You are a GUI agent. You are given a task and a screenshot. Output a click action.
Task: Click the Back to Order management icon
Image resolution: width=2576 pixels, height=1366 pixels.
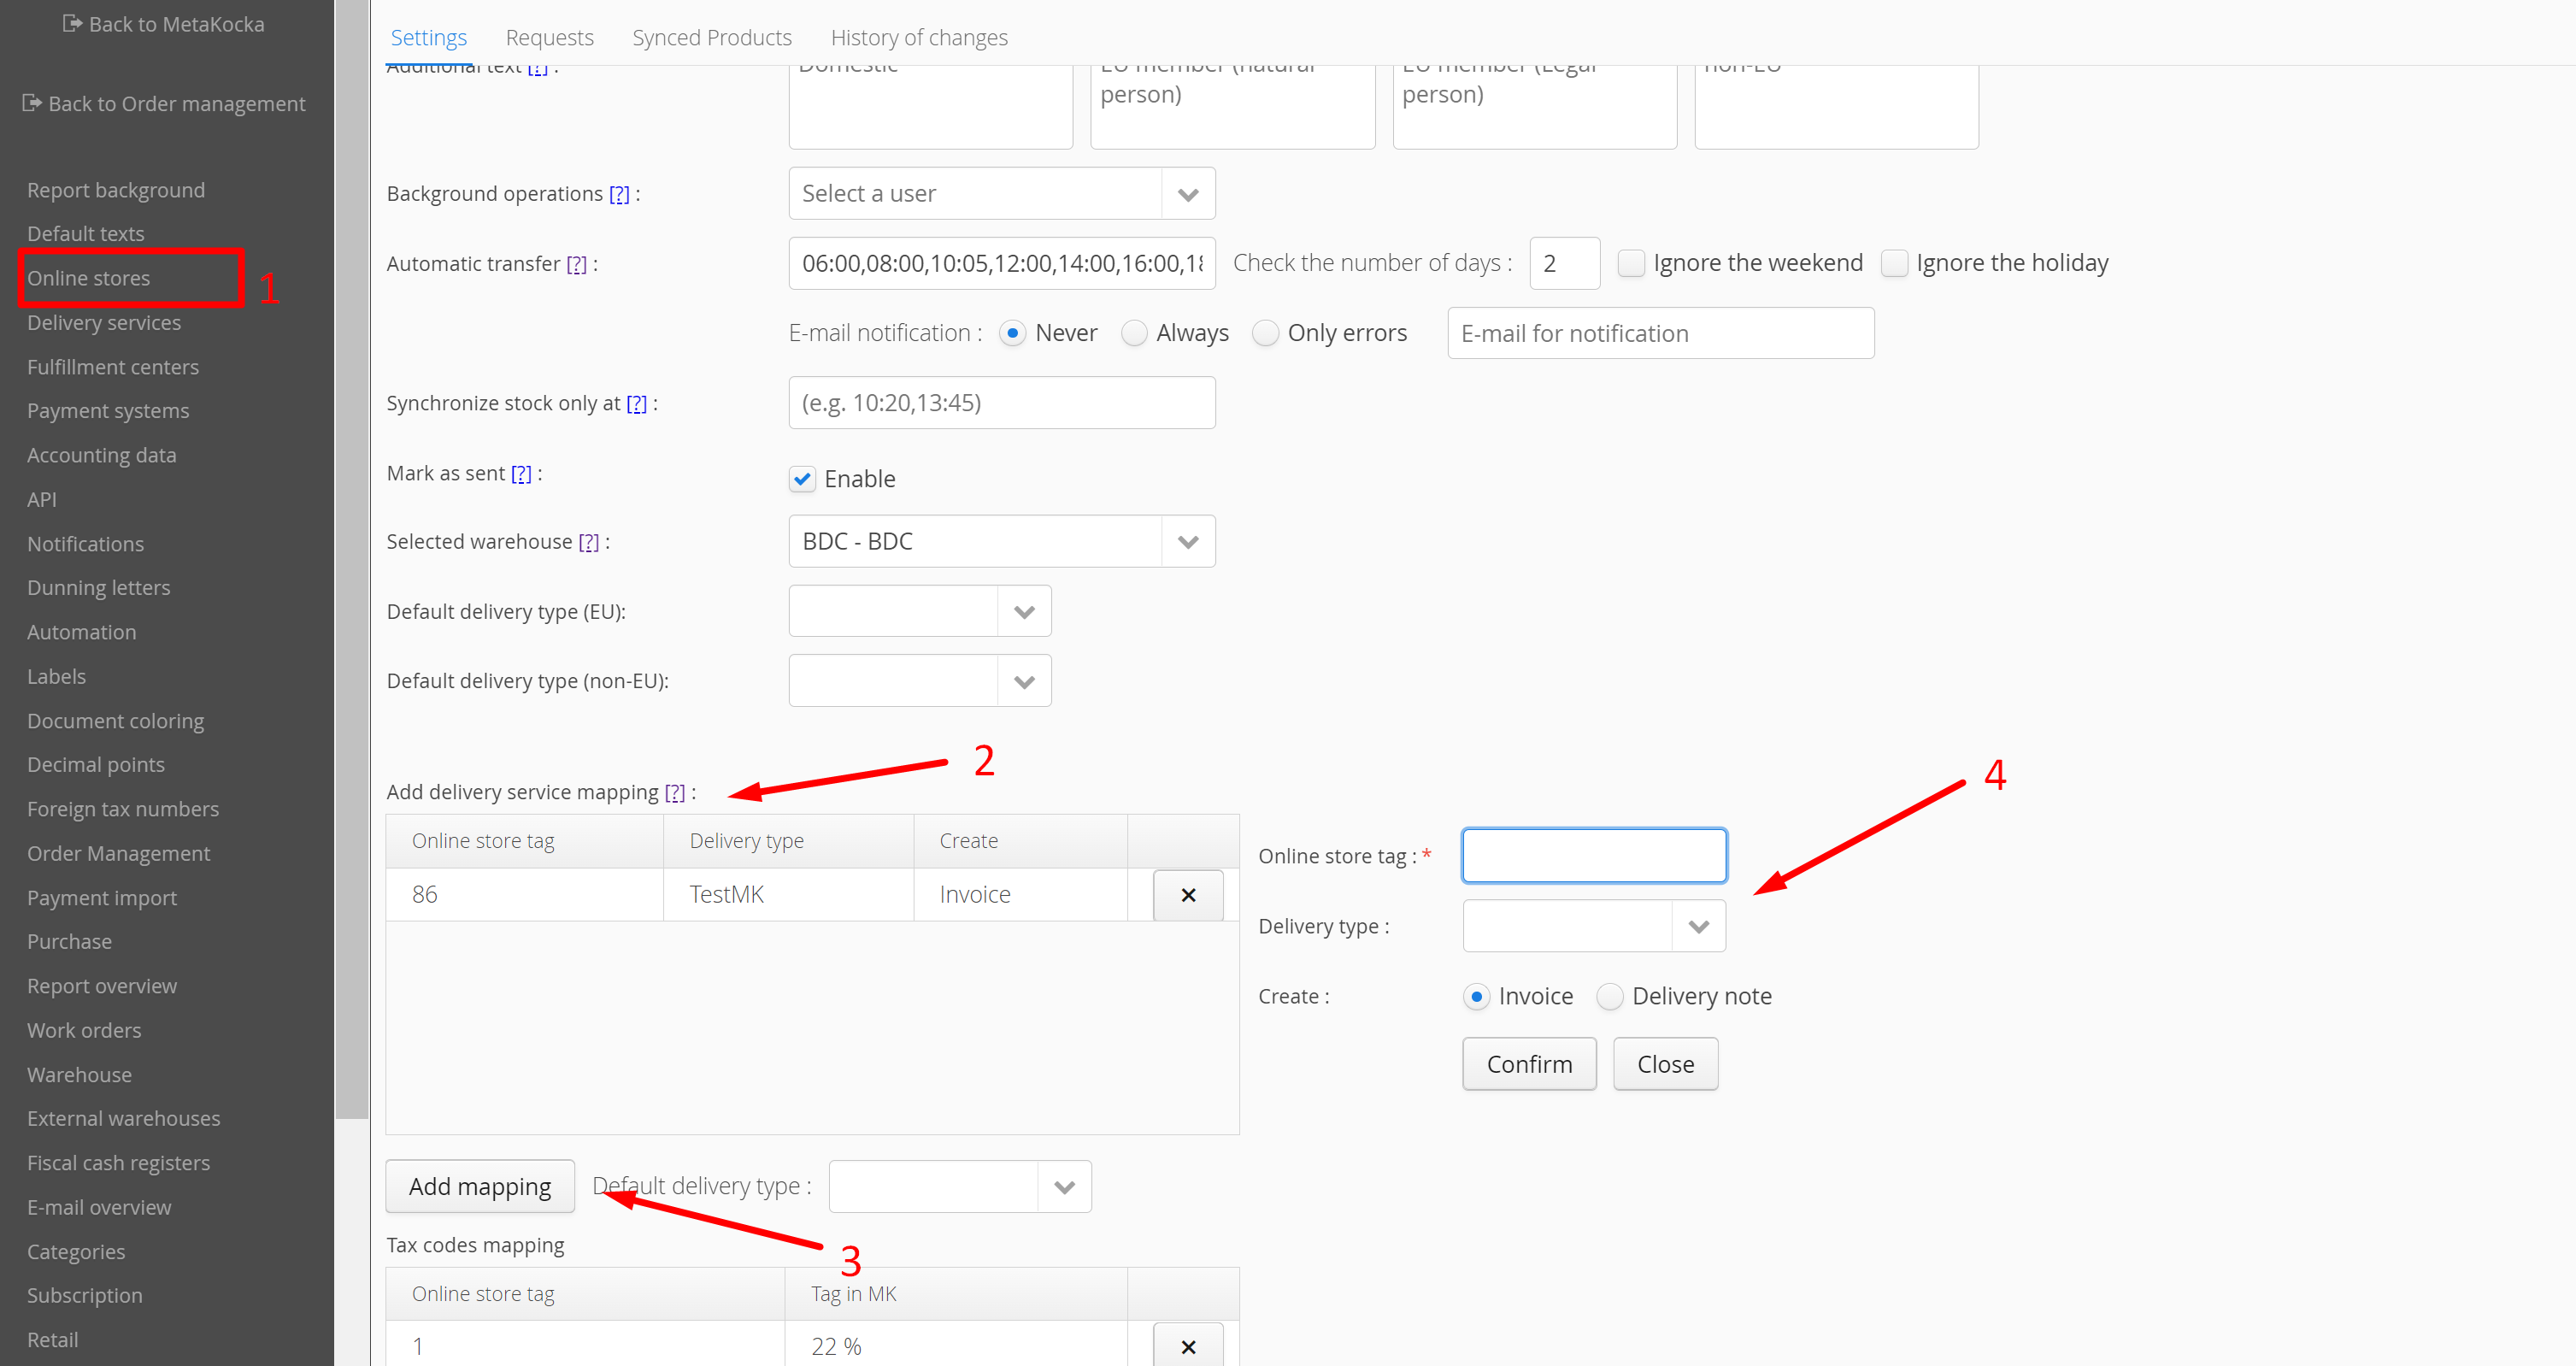(x=31, y=103)
